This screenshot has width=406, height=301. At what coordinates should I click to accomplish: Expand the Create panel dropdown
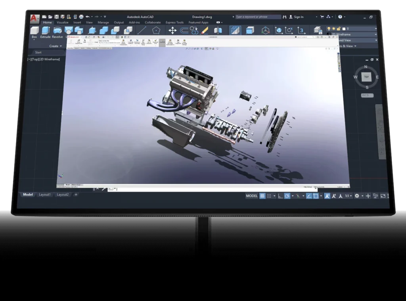[x=56, y=46]
